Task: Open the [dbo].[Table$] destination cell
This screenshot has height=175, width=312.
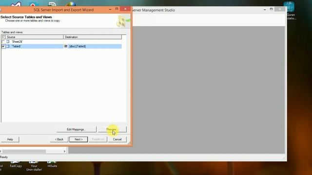Action: (x=93, y=46)
